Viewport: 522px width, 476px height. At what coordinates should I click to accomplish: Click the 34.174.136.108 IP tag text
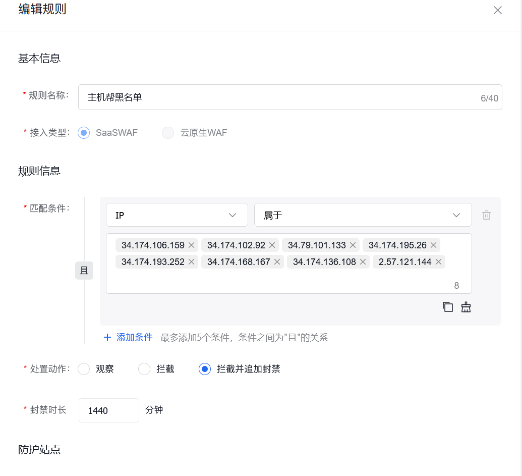324,262
